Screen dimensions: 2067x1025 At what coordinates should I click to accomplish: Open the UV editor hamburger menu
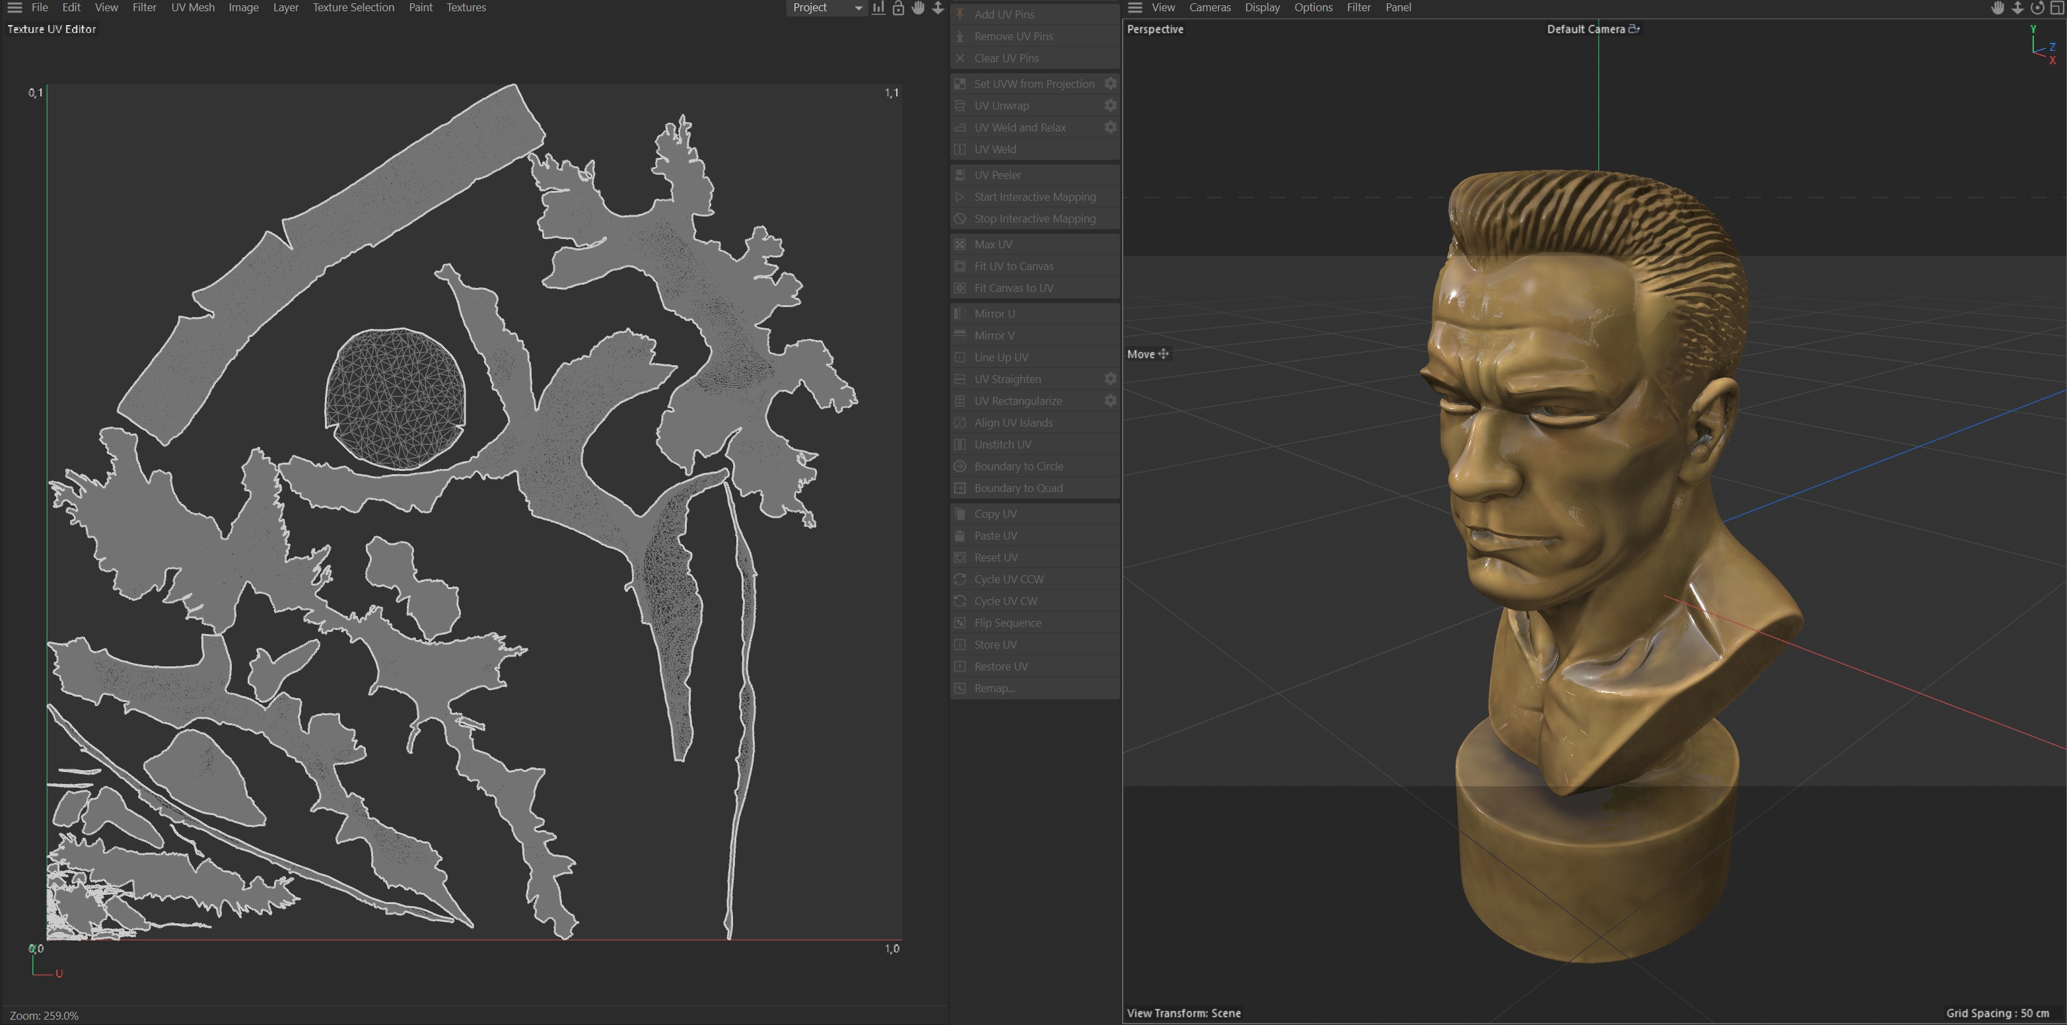pyautogui.click(x=15, y=7)
